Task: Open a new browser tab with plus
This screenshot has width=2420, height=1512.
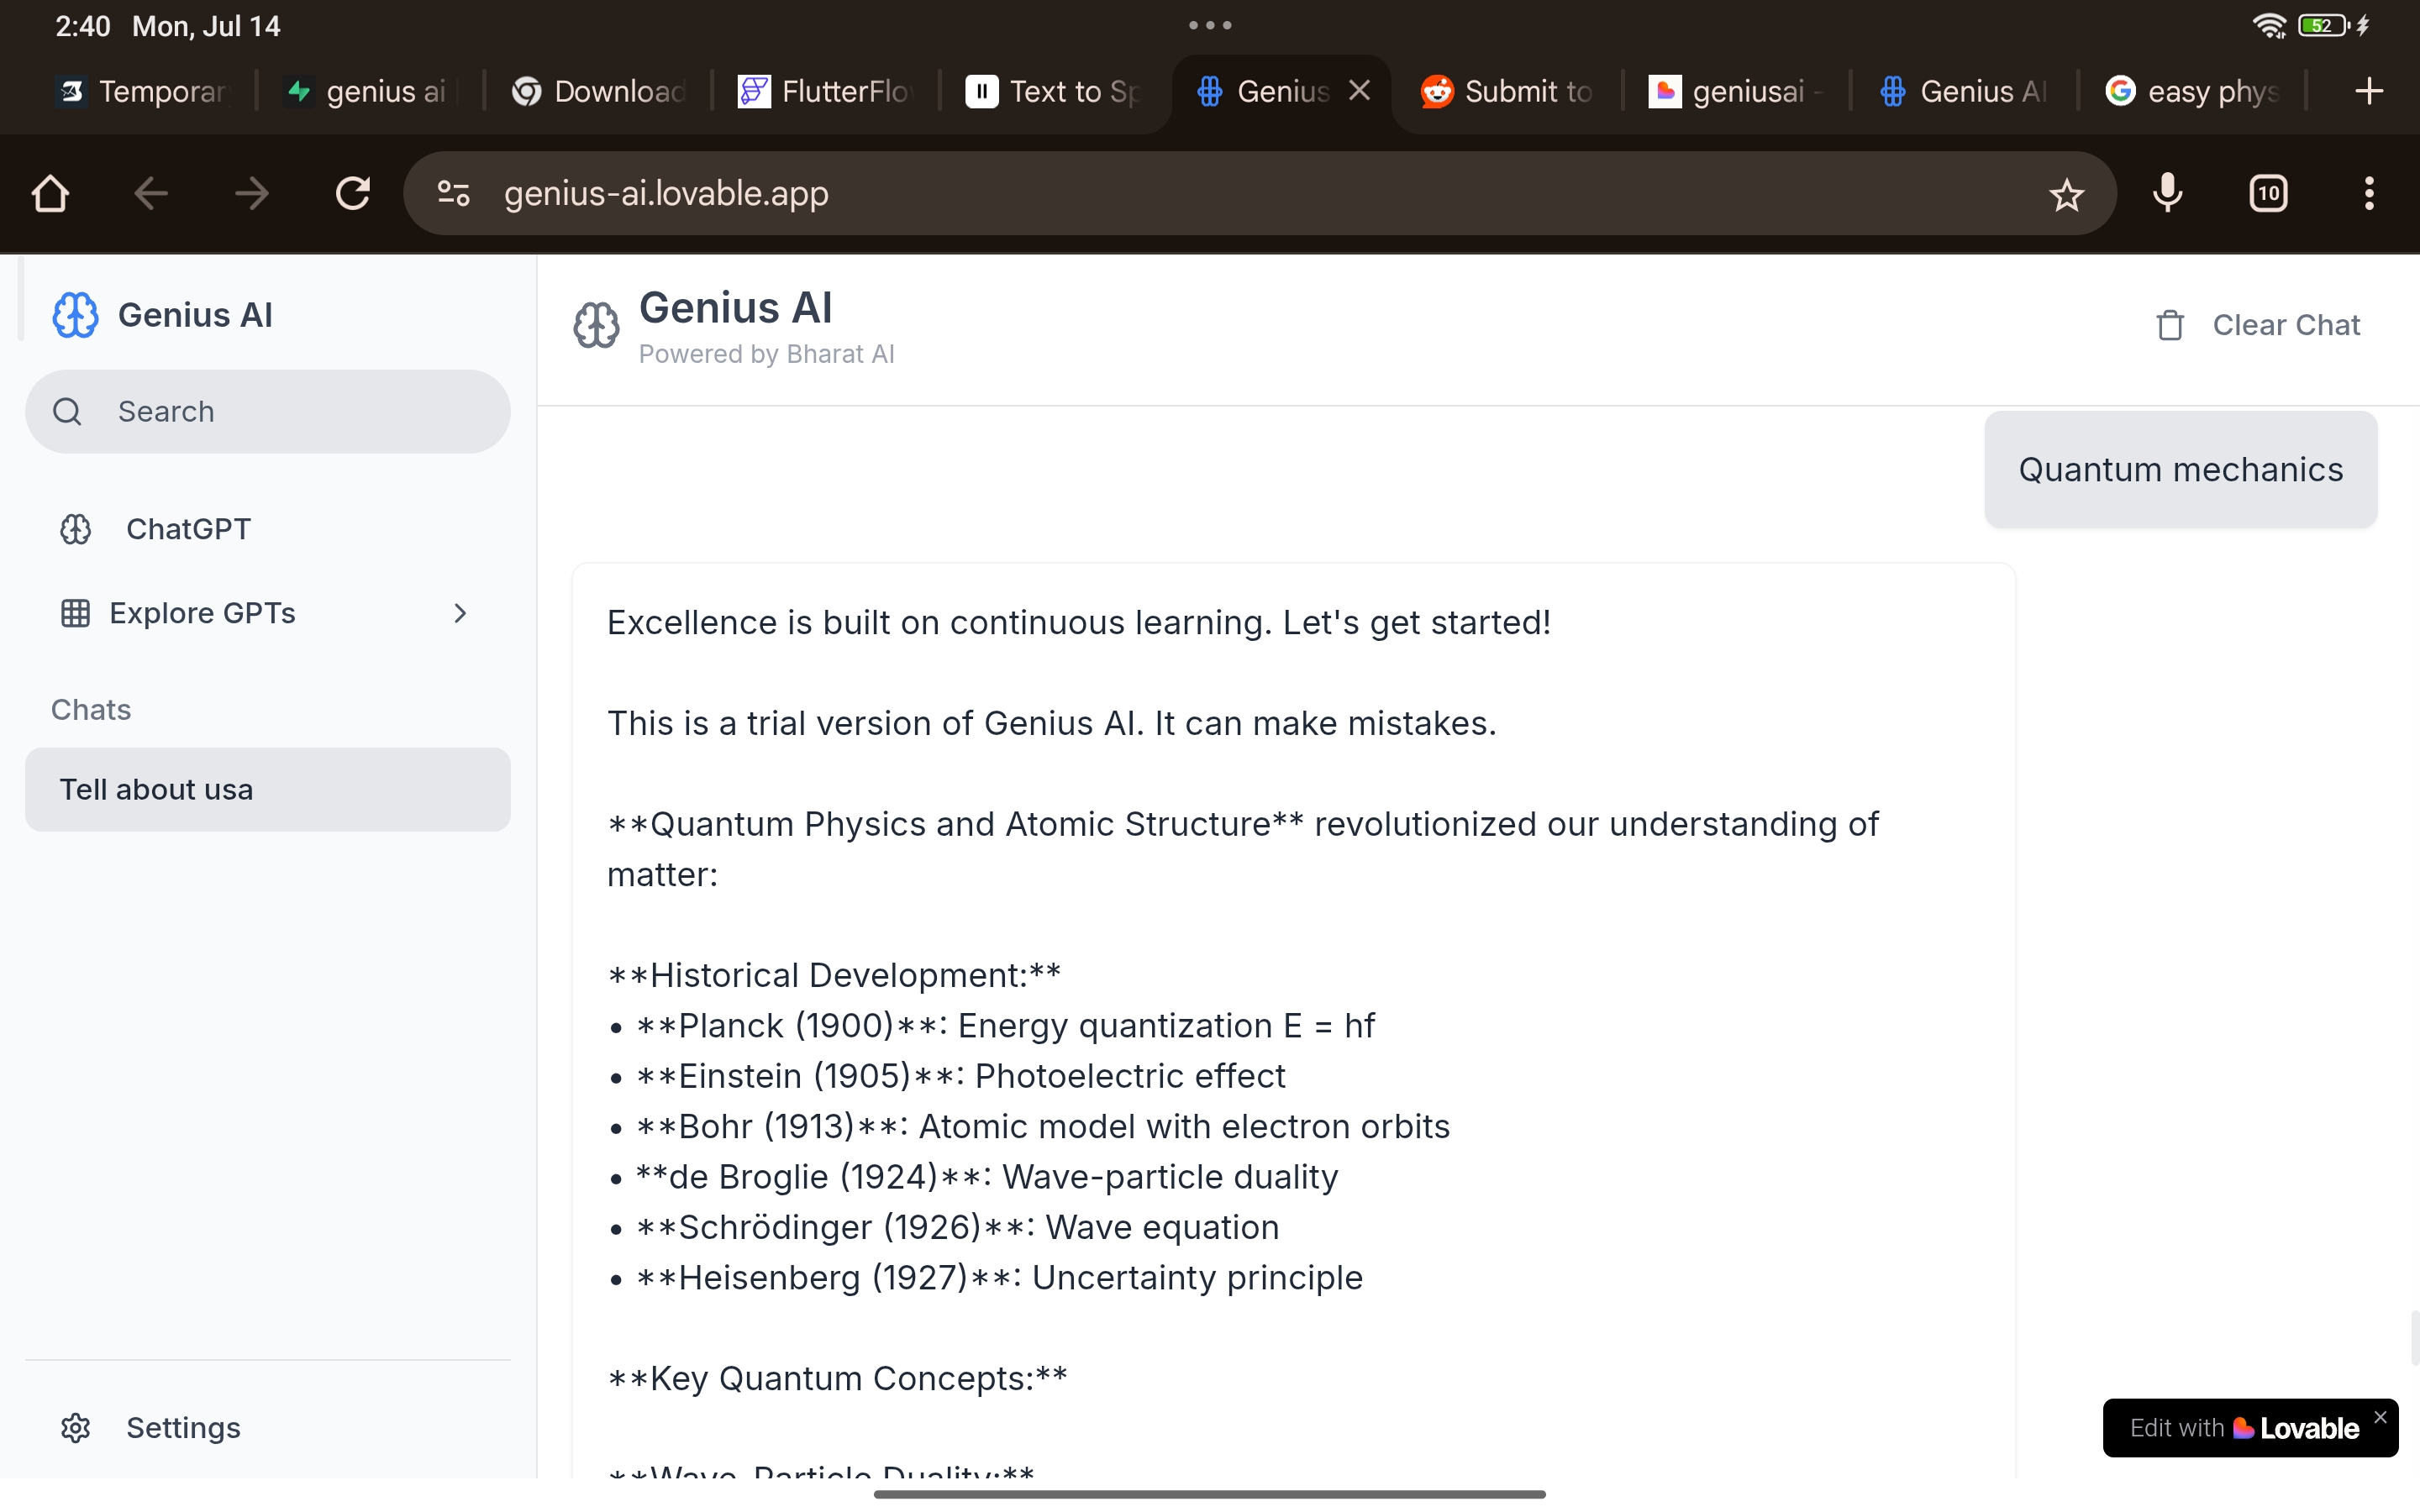Action: (2368, 92)
